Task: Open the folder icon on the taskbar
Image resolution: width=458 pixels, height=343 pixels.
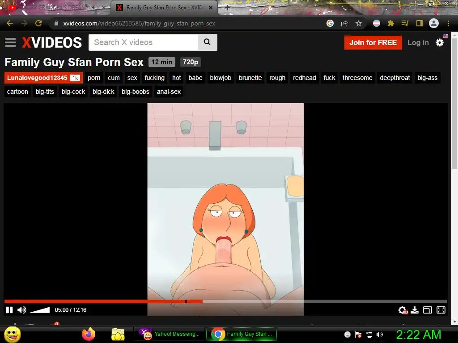Action: [118, 334]
